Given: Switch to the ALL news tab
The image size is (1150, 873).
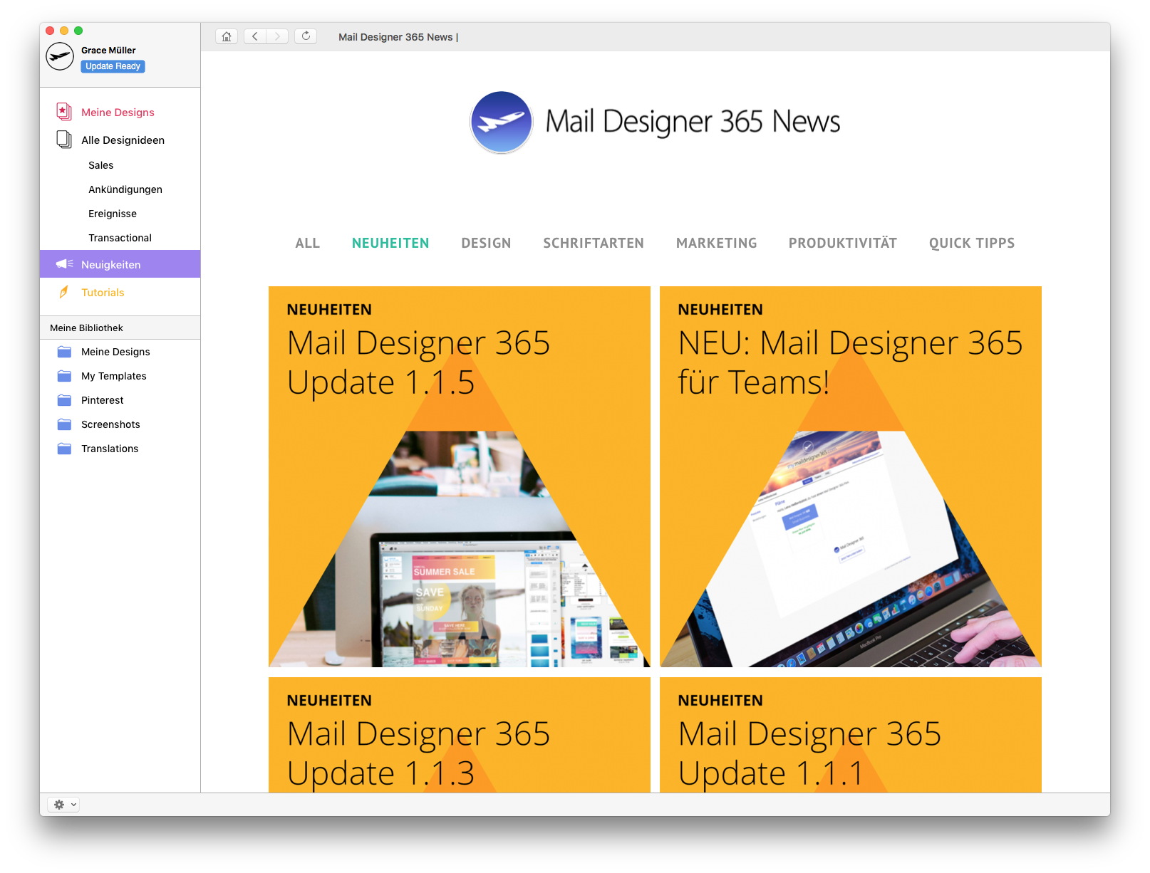Looking at the screenshot, I should coord(308,244).
